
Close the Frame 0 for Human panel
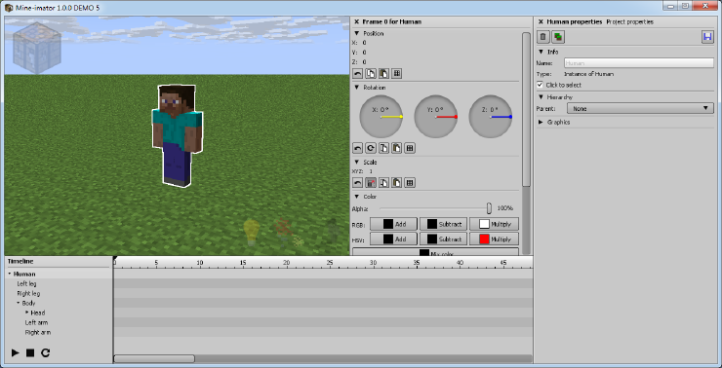(356, 21)
